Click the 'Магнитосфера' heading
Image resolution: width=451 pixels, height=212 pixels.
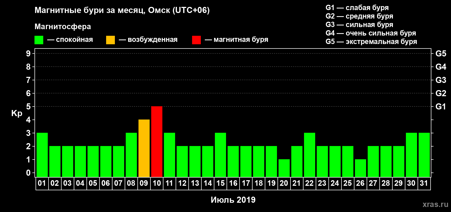pos(63,27)
